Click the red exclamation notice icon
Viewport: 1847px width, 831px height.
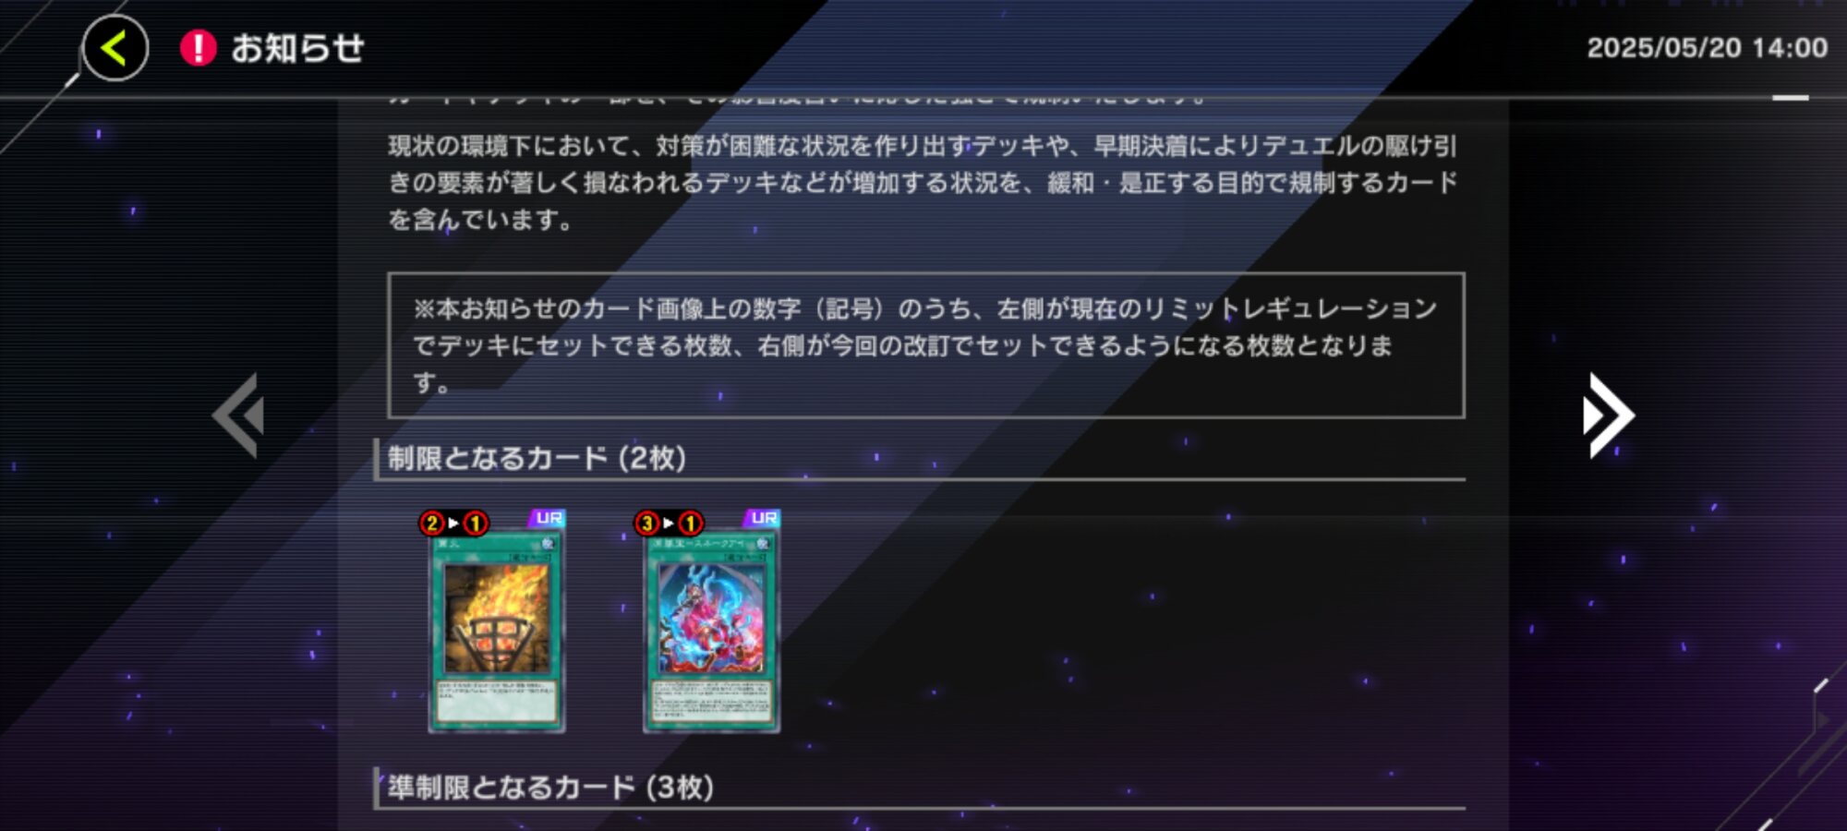coord(198,48)
